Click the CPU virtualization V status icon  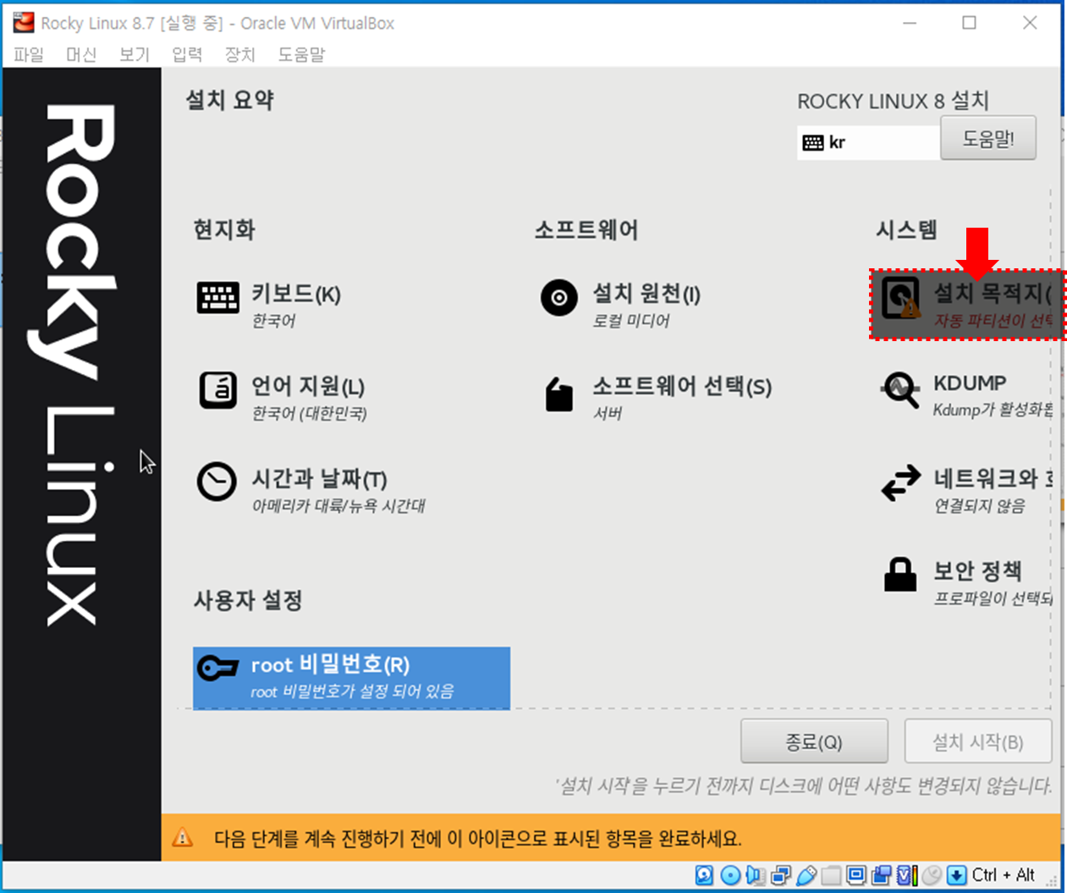tap(908, 875)
